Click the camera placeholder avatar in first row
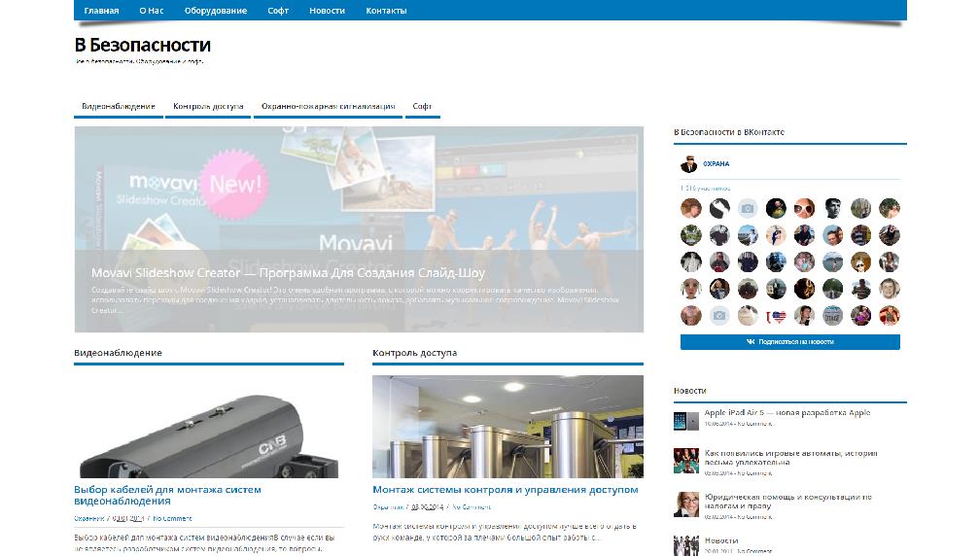Image resolution: width=979 pixels, height=556 pixels. (x=748, y=208)
